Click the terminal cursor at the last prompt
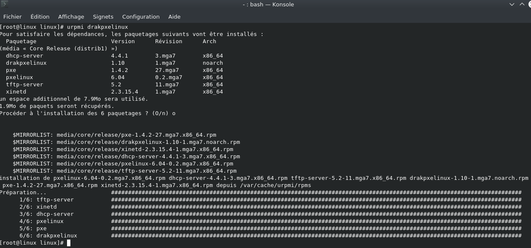The height and width of the screenshot is (248, 531). (69, 242)
